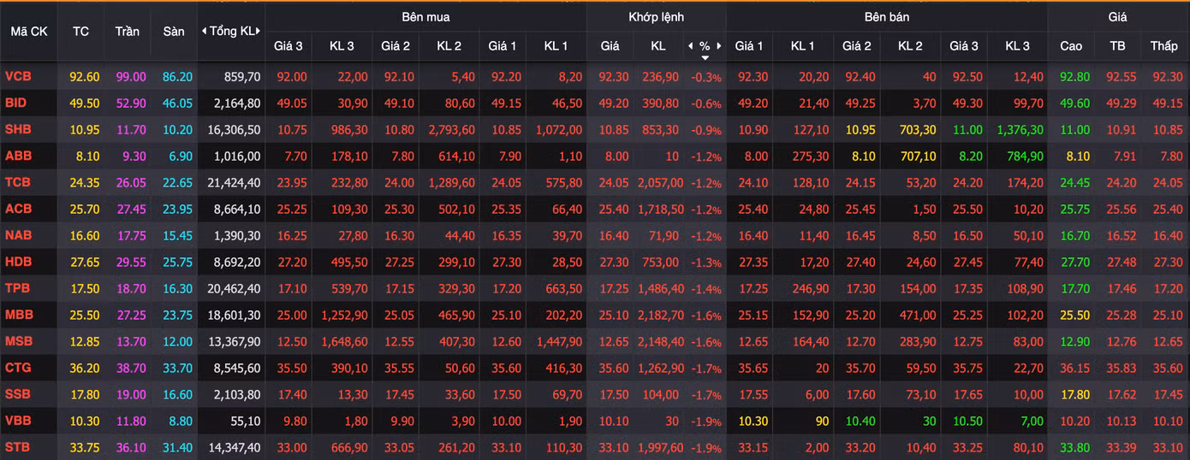The width and height of the screenshot is (1190, 460).
Task: Open the BID stock symbol
Action: click(x=16, y=103)
